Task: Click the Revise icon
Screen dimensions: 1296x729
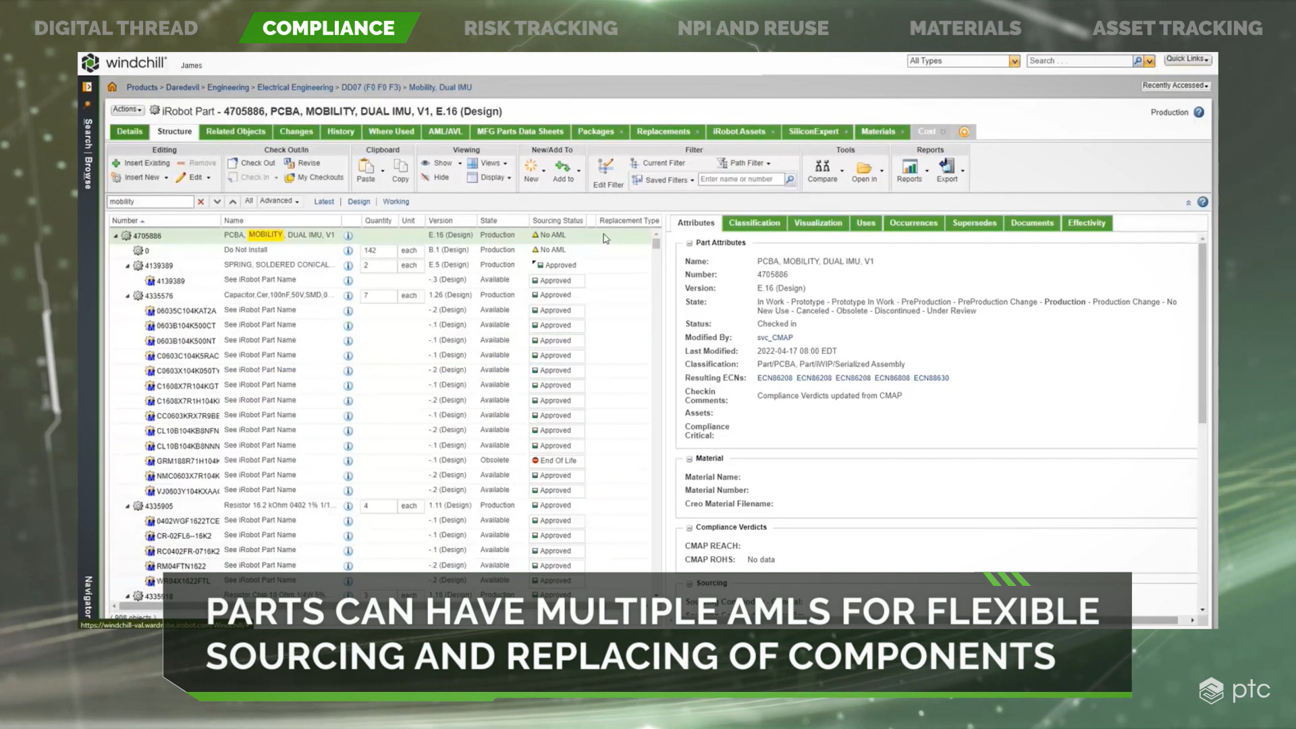Action: click(290, 163)
